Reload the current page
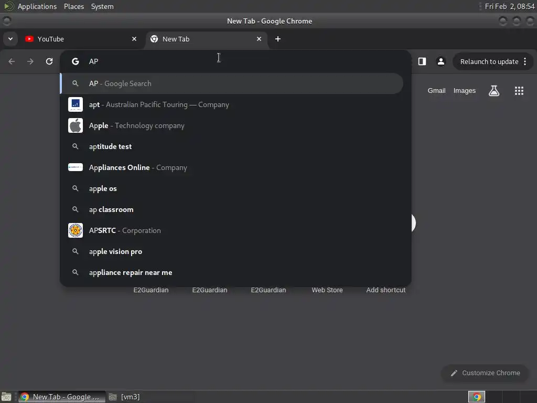Viewport: 537px width, 403px height. click(x=49, y=61)
